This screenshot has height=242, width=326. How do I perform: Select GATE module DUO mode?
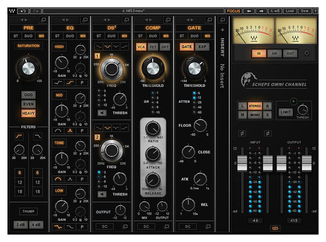click(194, 36)
